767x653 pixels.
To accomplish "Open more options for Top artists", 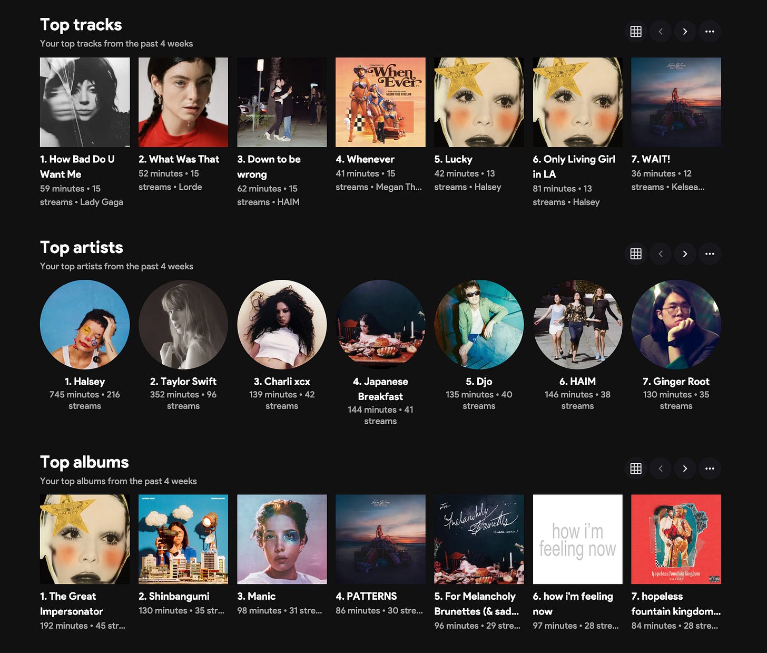I will (710, 254).
